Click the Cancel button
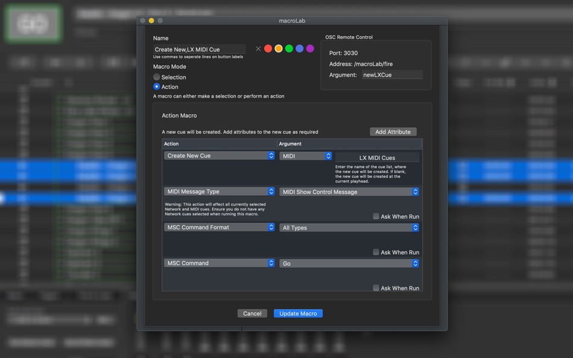This screenshot has width=573, height=358. coord(252,313)
